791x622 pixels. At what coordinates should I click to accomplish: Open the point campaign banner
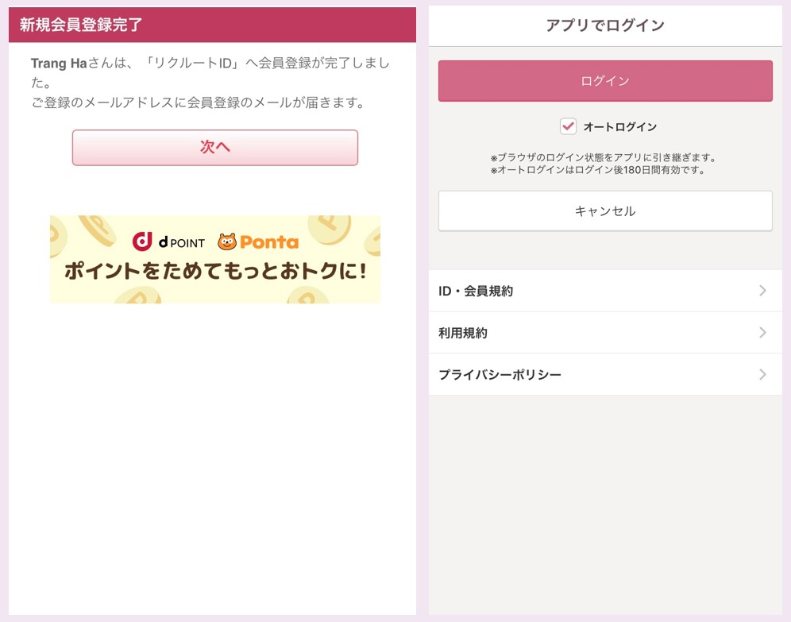coord(215,259)
